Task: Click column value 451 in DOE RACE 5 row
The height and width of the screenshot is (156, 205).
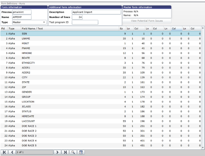Action: (142, 145)
